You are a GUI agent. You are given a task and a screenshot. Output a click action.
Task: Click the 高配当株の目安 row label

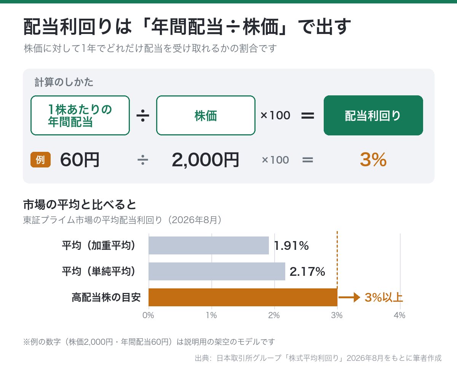pyautogui.click(x=106, y=297)
